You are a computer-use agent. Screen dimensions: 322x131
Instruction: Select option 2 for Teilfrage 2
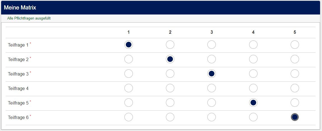[x=170, y=59]
